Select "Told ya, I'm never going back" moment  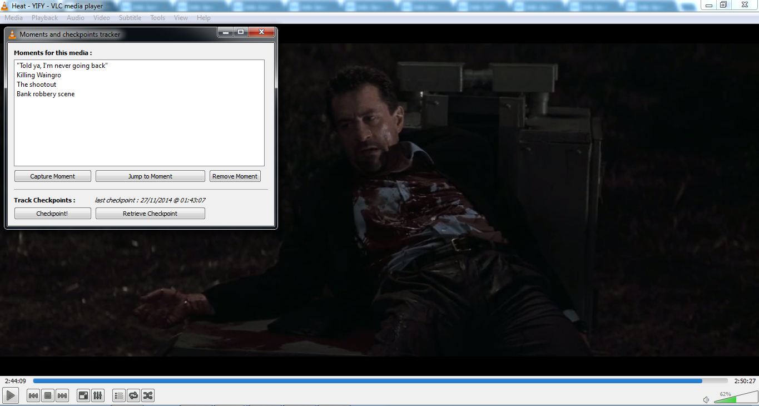tap(62, 66)
